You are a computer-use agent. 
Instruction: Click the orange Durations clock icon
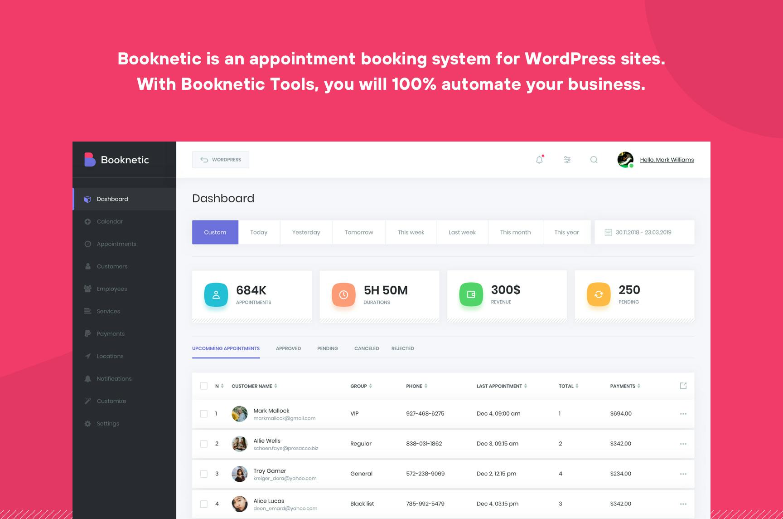coord(343,295)
